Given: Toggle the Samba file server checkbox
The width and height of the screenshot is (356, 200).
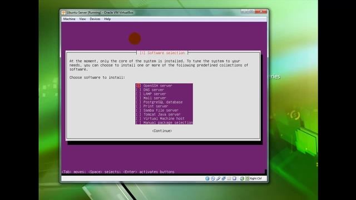Looking at the screenshot, I should [x=139, y=110].
